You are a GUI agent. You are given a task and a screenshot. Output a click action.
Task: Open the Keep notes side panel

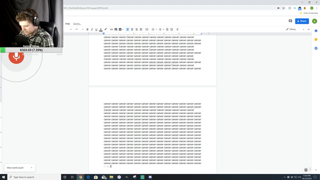click(x=316, y=39)
